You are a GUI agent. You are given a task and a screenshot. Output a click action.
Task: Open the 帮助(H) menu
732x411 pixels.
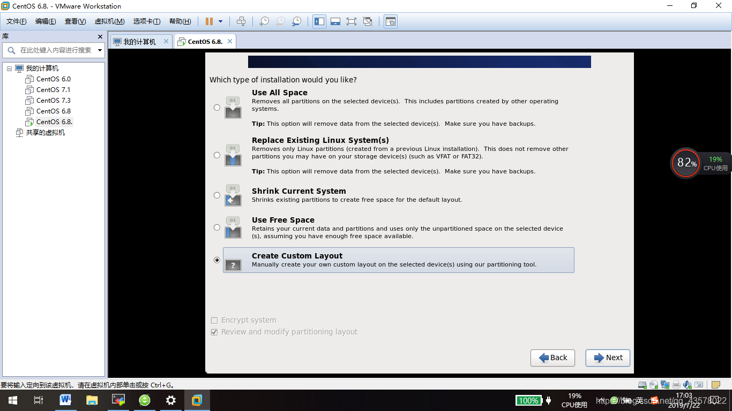pos(180,21)
